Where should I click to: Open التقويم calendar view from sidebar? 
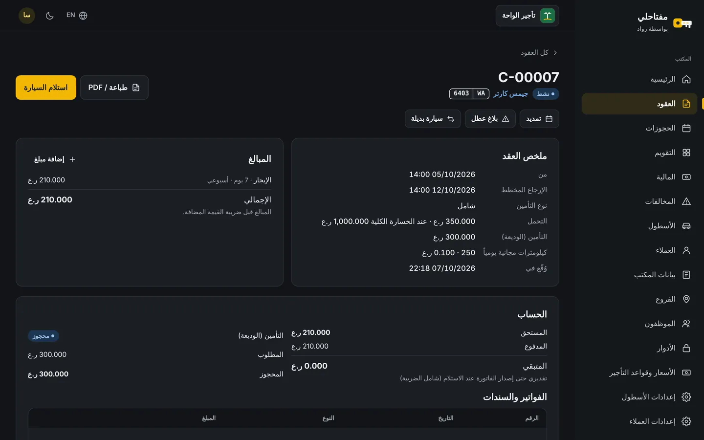pos(639,153)
